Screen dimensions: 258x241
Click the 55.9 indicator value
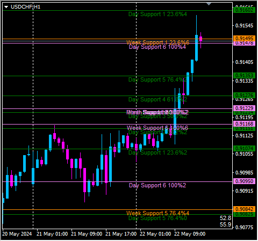coord(225,224)
